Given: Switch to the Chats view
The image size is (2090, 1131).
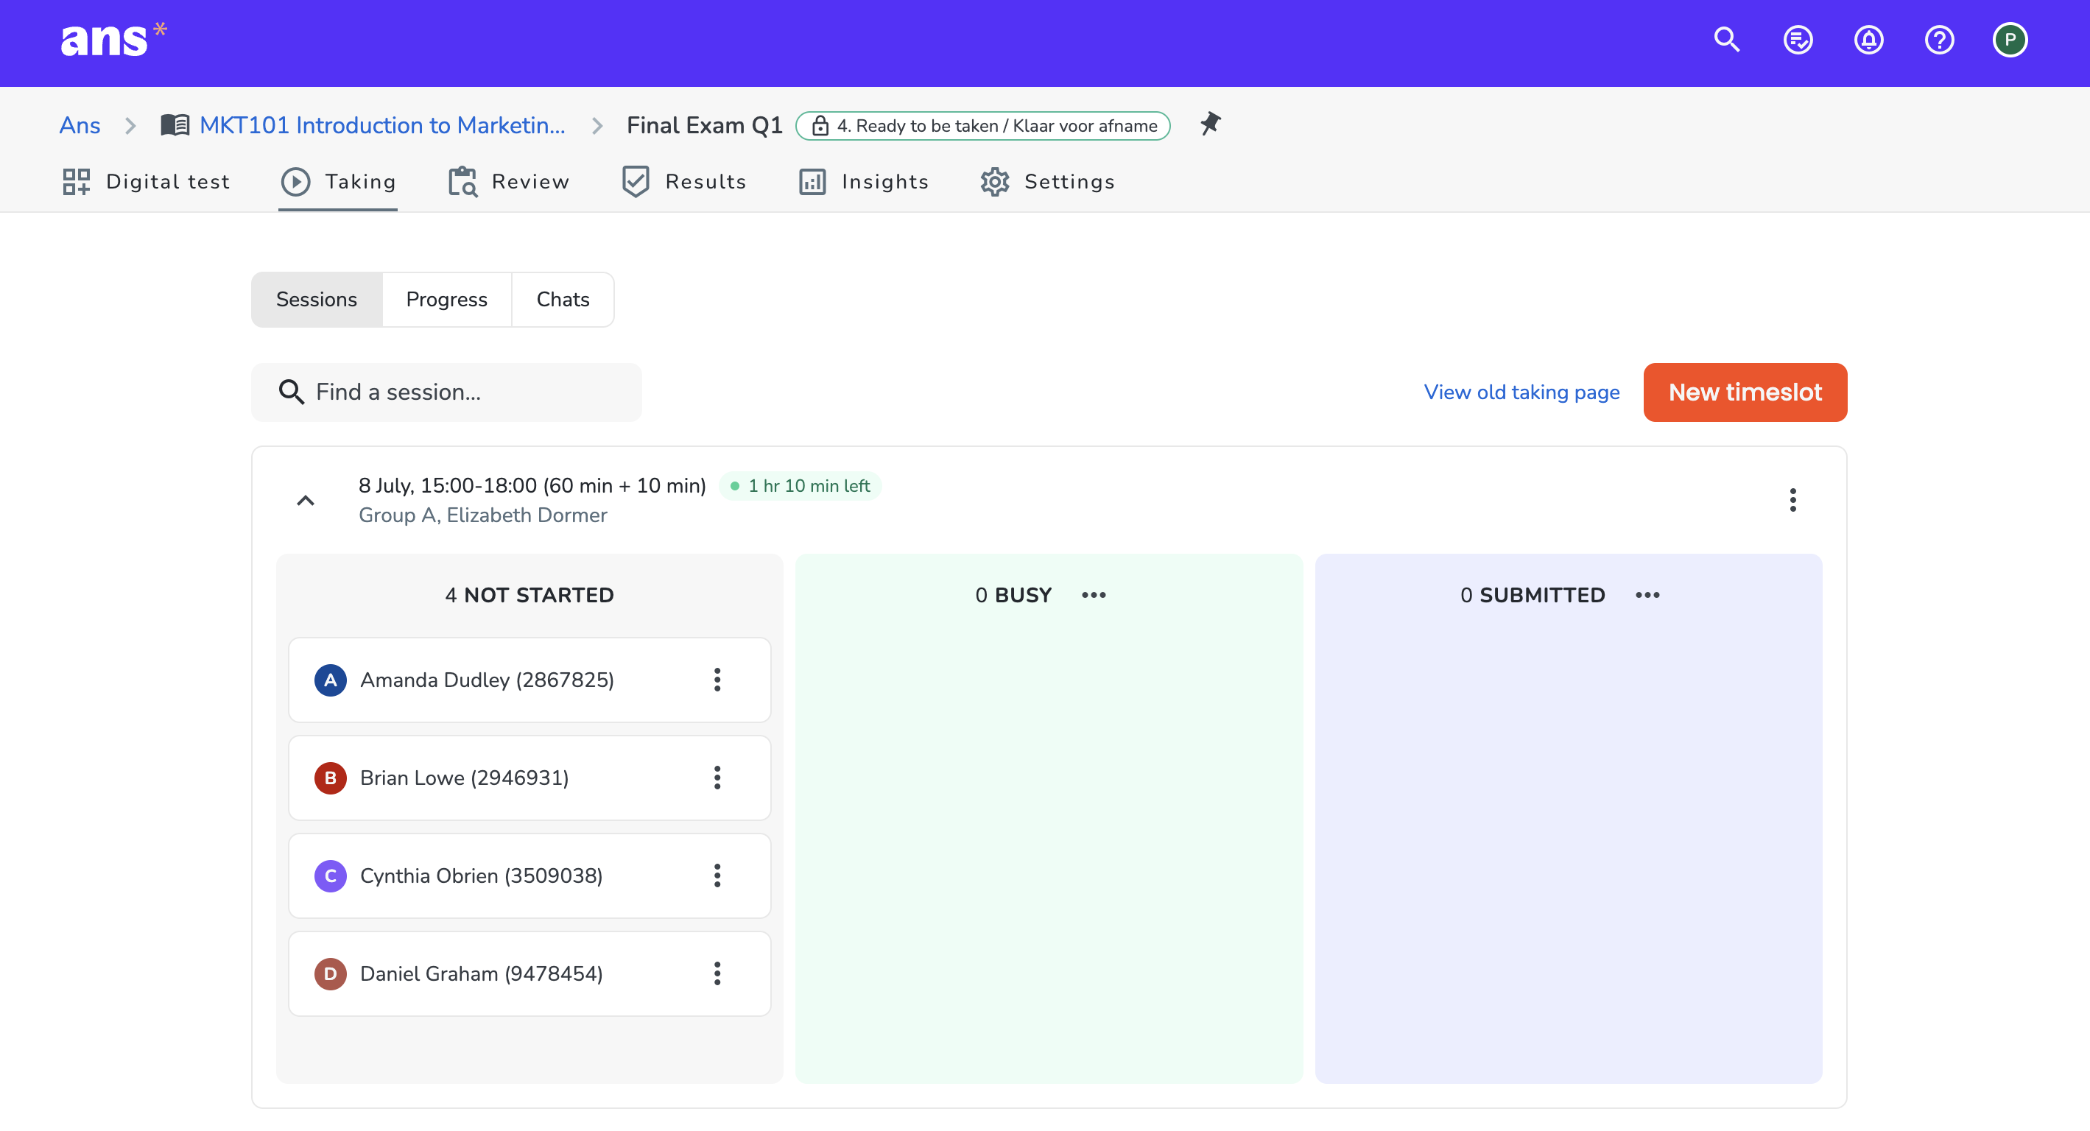Looking at the screenshot, I should pos(563,300).
